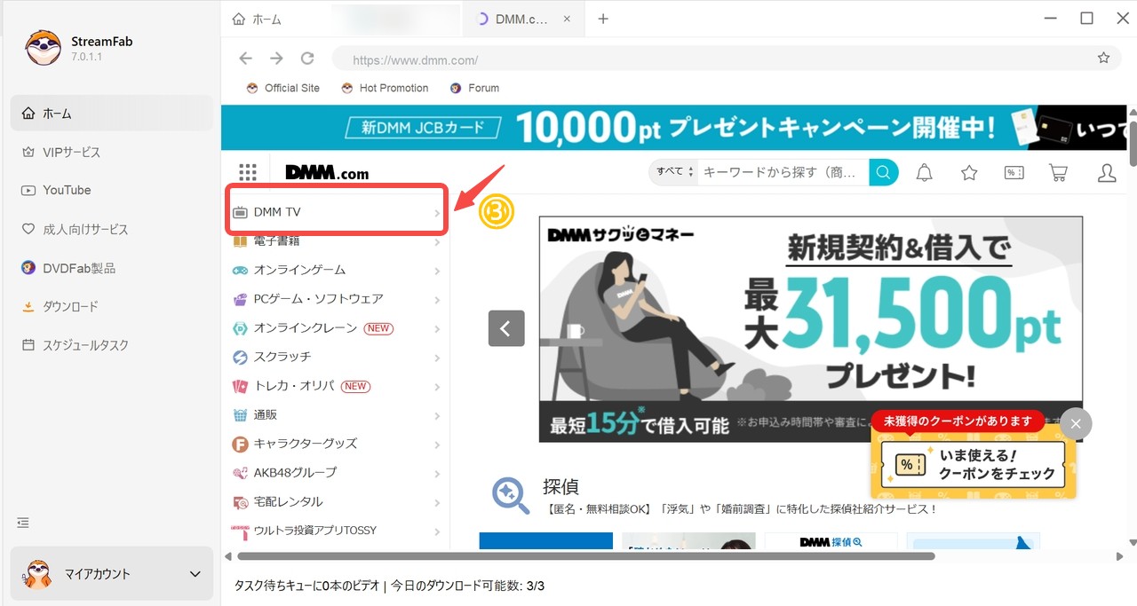
Task: Open the Forum link
Action: [474, 88]
